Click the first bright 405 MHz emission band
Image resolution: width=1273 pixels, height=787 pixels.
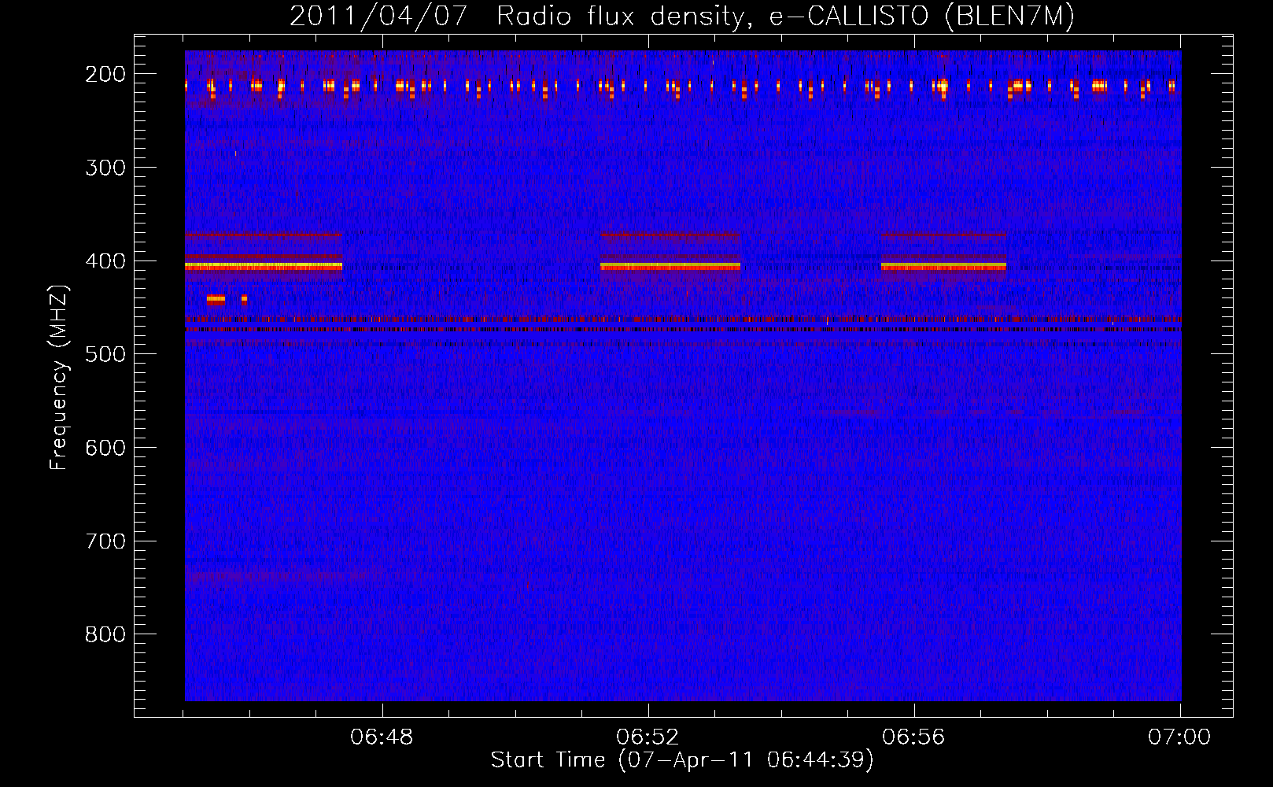264,267
